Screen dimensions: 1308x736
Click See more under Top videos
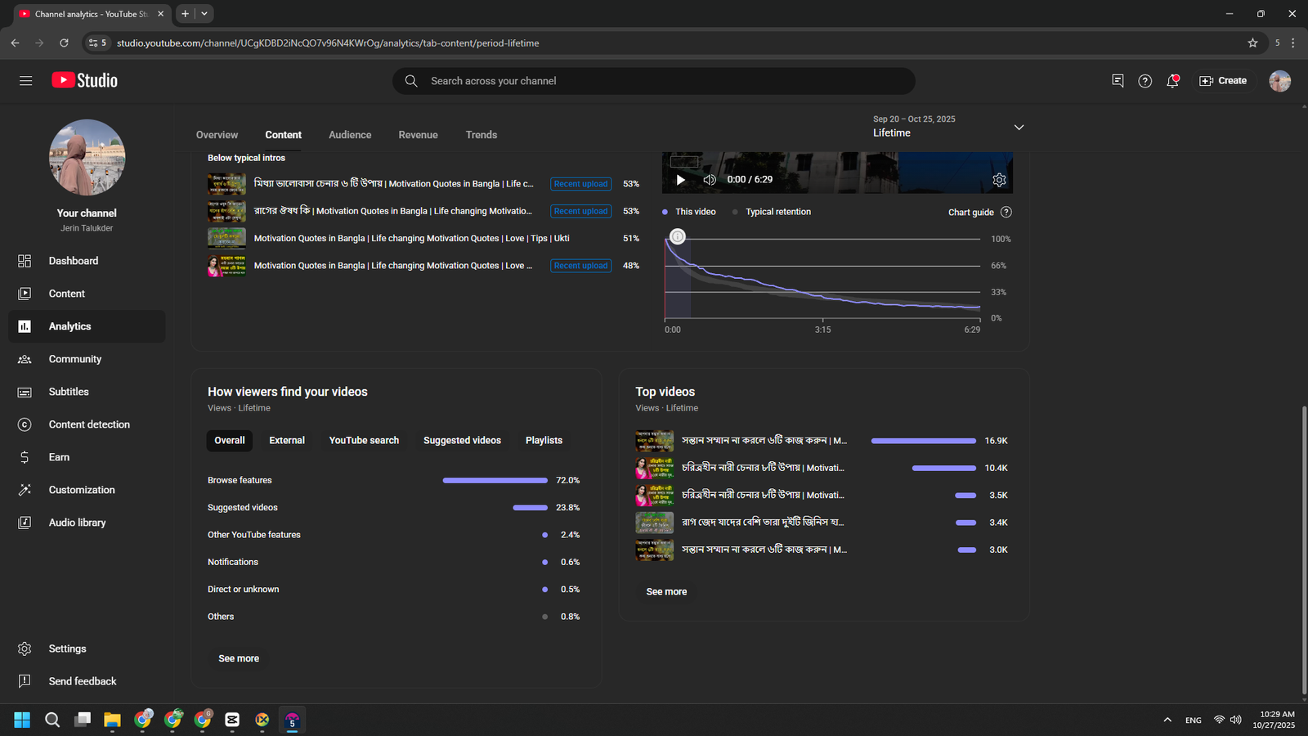point(666,591)
